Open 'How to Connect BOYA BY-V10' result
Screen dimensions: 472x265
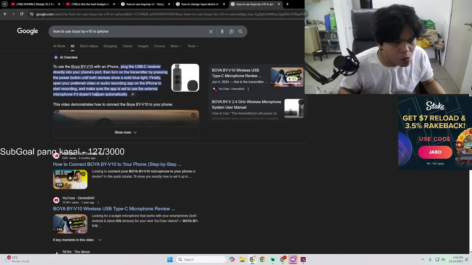(117, 165)
